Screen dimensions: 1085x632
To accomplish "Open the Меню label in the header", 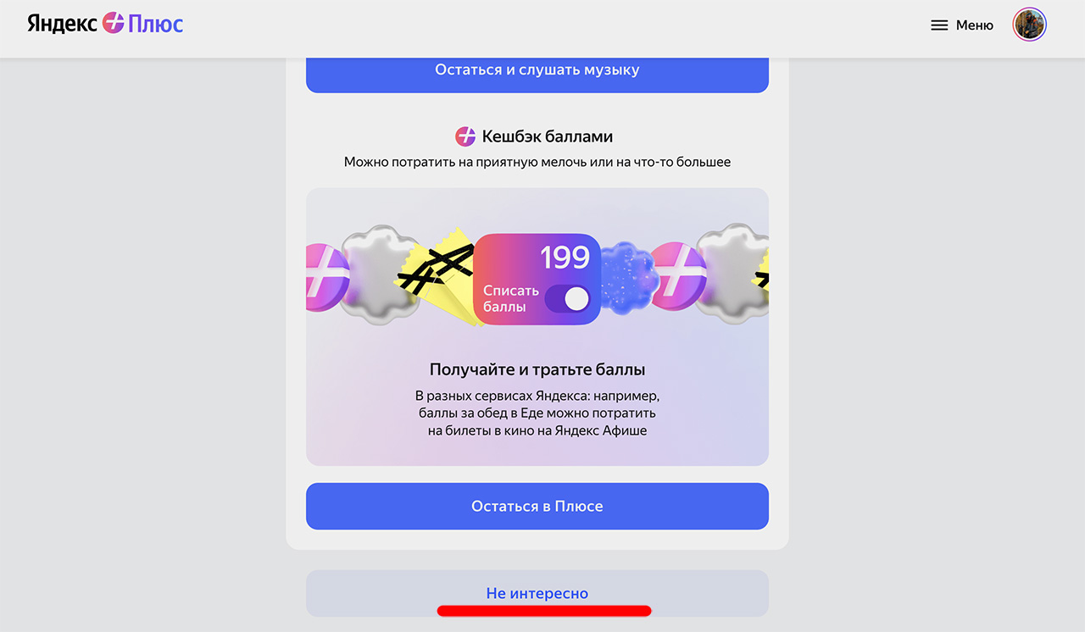I will coord(974,25).
